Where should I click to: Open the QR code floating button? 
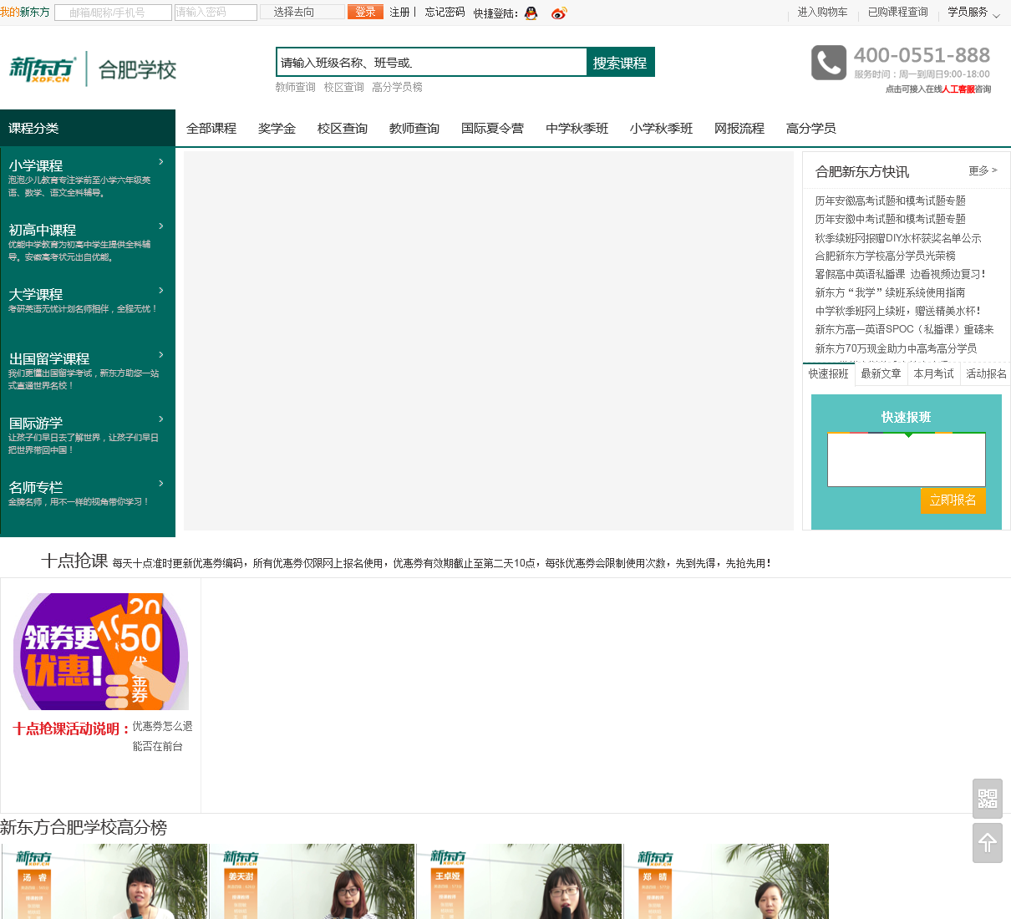[988, 799]
